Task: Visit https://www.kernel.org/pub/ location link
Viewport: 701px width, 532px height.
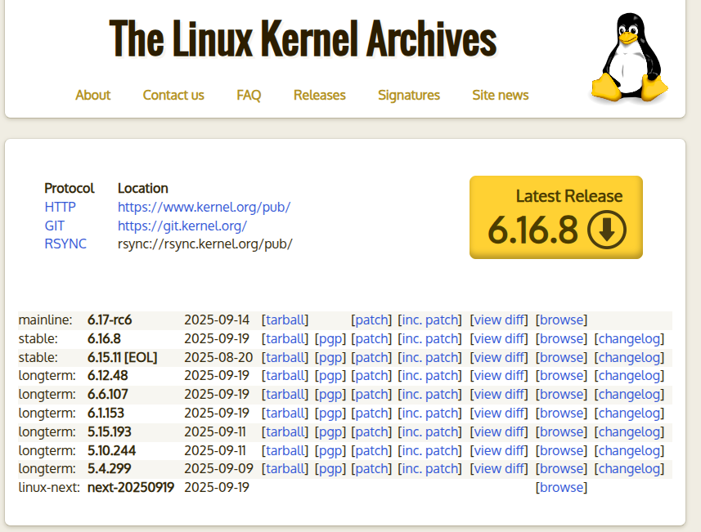Action: pos(204,208)
